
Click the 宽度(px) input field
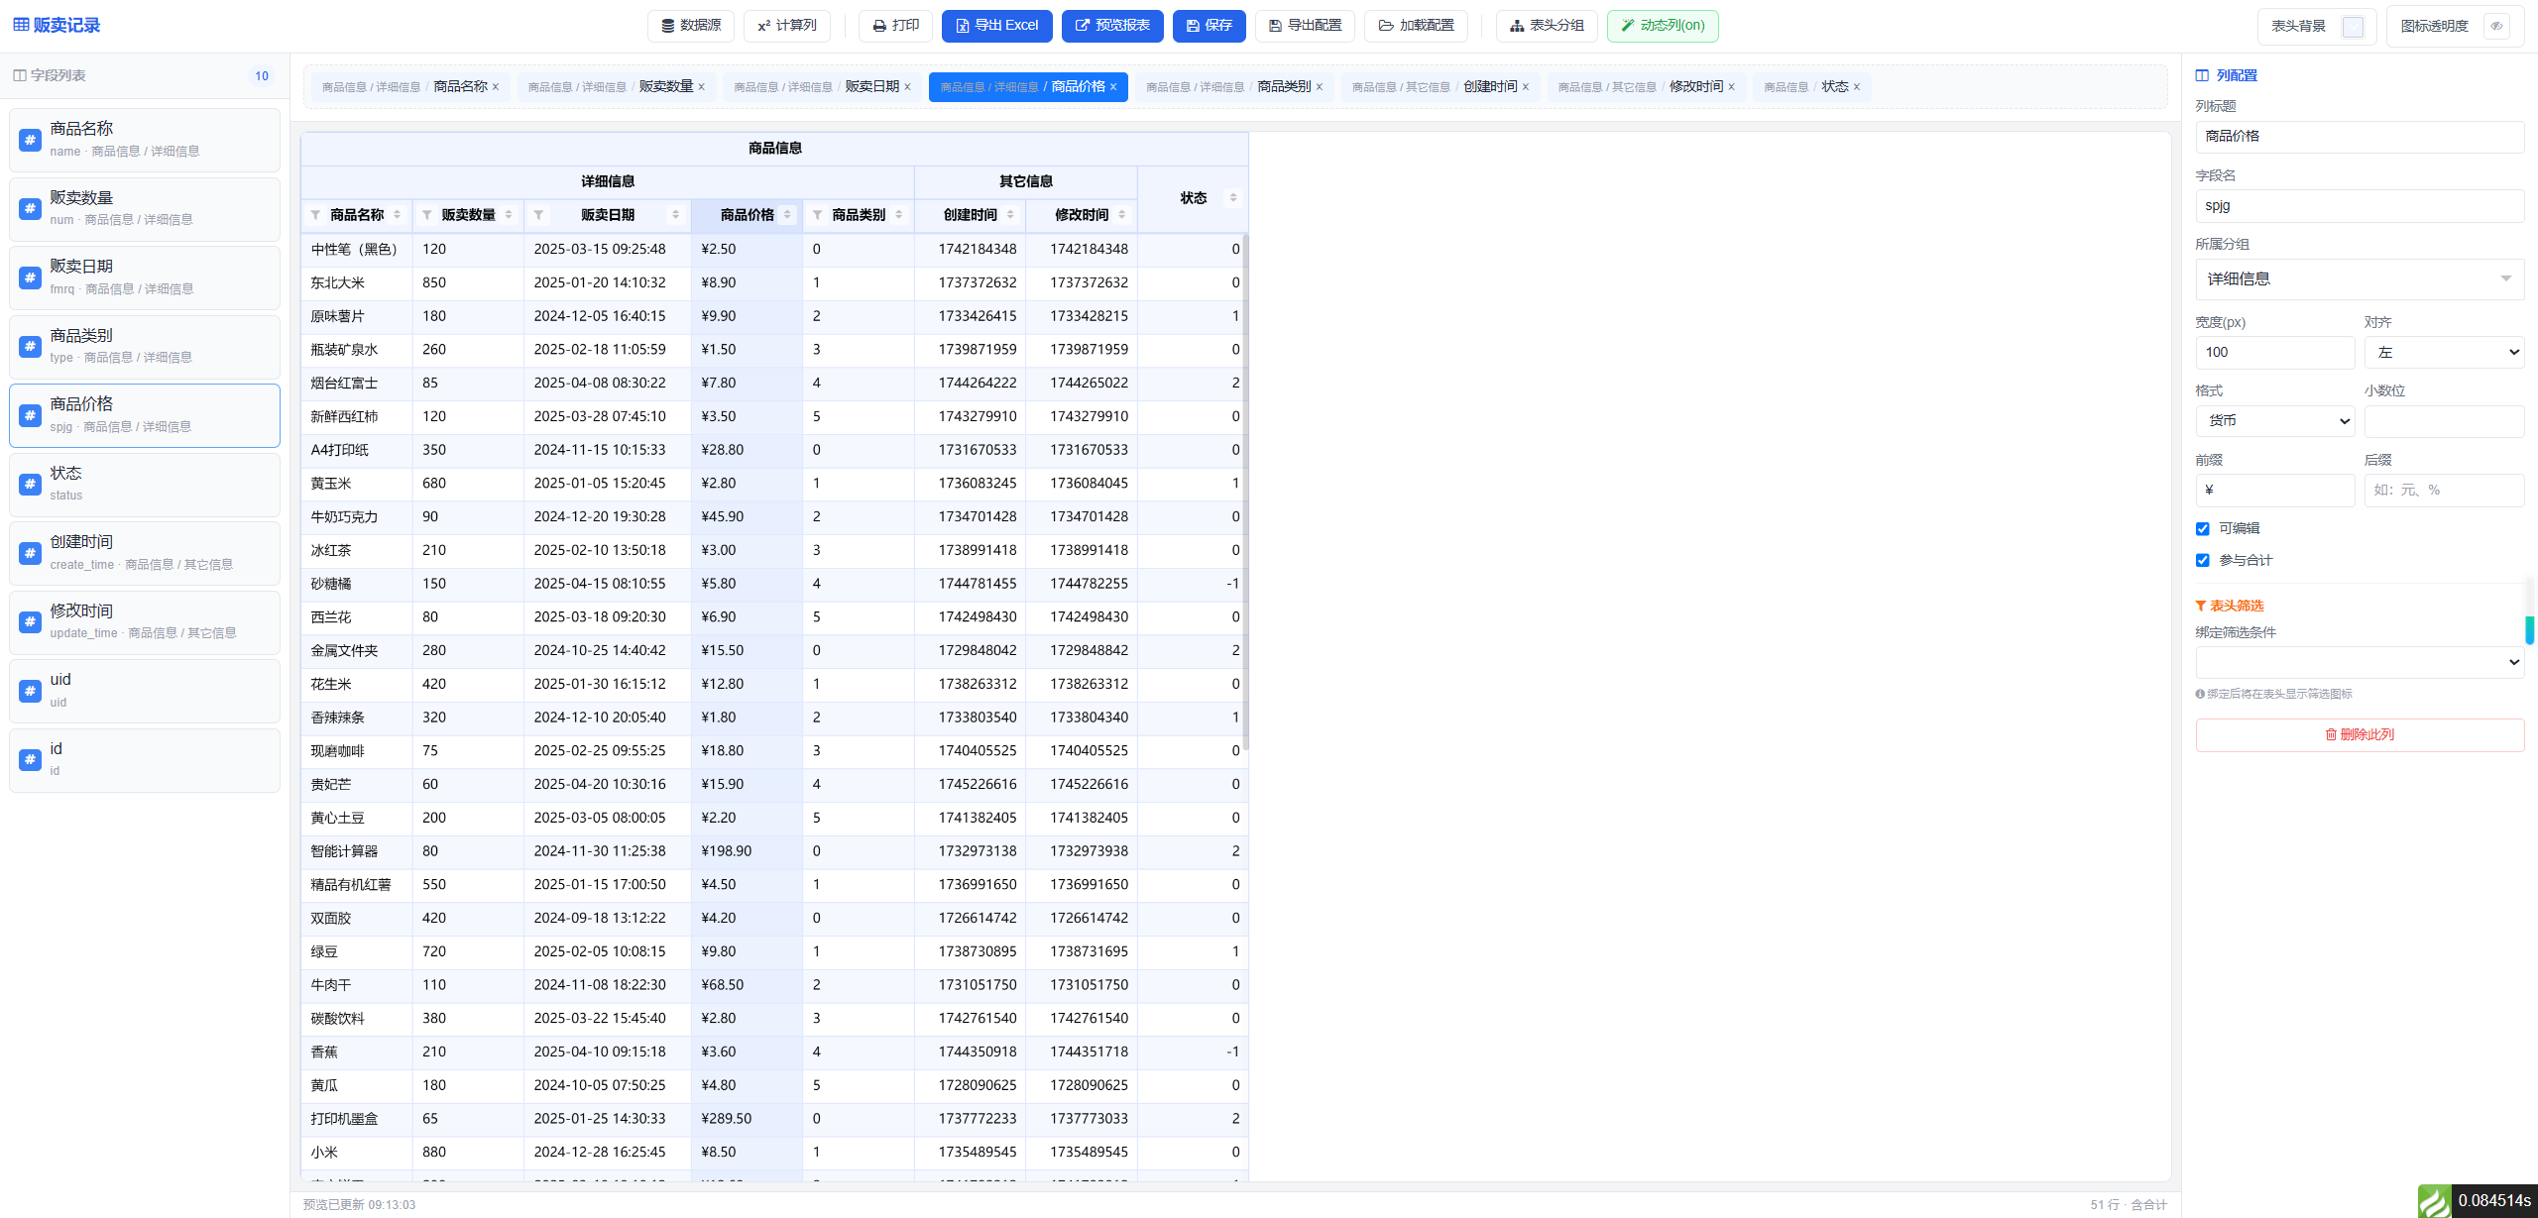click(2275, 352)
